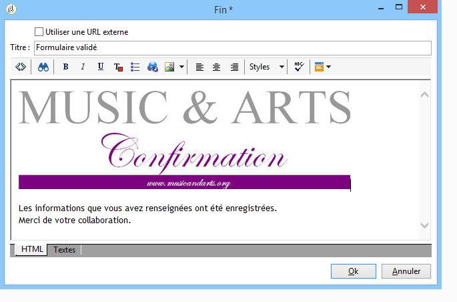Image resolution: width=457 pixels, height=302 pixels.
Task: Toggle italic formatting
Action: point(83,67)
